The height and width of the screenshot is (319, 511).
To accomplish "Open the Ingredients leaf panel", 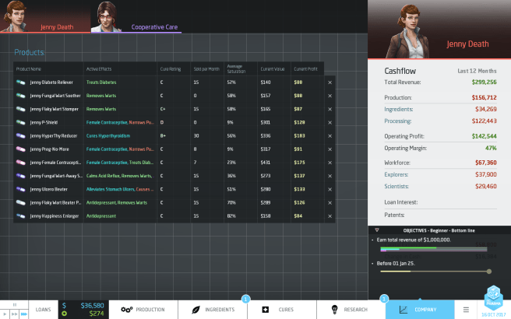I will pos(212,310).
